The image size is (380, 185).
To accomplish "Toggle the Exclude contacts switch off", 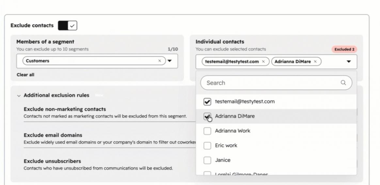I will tap(67, 25).
